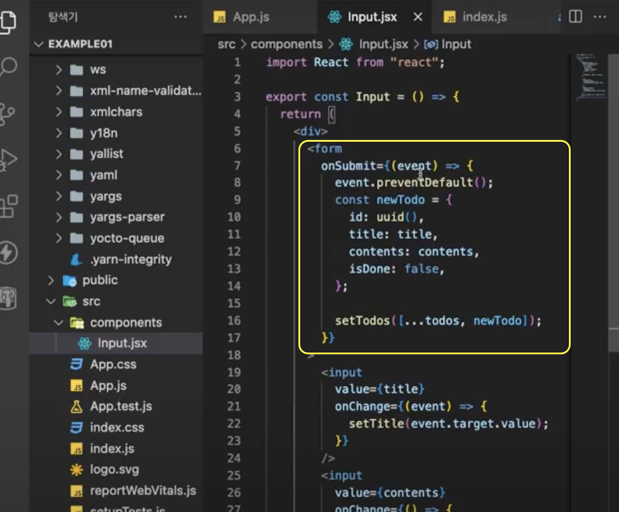This screenshot has width=619, height=512.
Task: Open the explorer panel more actions menu
Action: 180,17
